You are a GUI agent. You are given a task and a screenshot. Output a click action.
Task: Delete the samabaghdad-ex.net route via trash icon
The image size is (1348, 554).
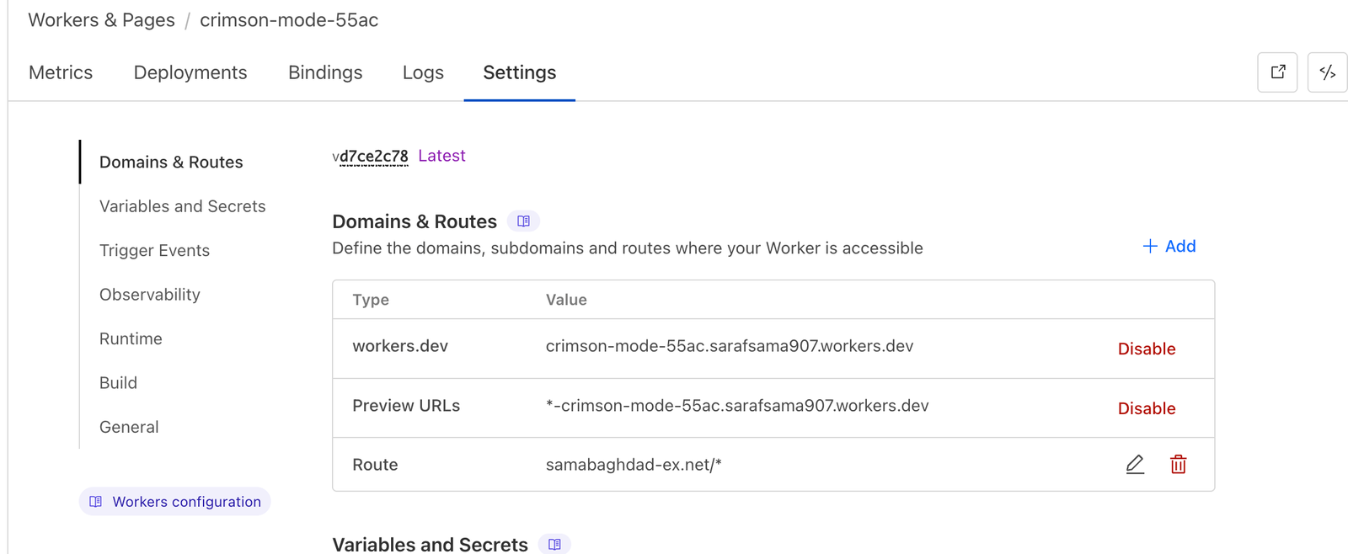[1178, 465]
